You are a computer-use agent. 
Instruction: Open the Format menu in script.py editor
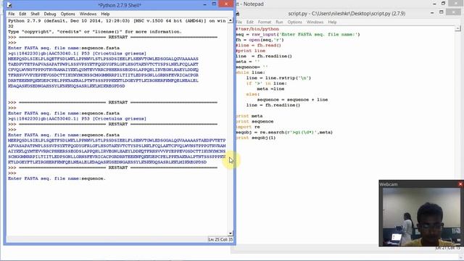pos(264,22)
